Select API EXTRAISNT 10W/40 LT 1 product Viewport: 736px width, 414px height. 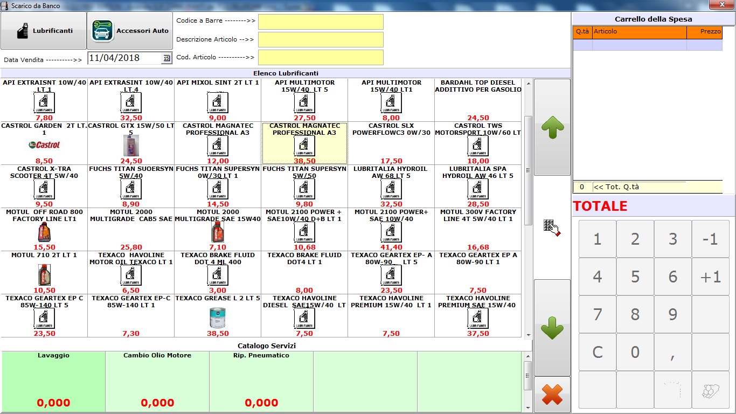coord(44,100)
